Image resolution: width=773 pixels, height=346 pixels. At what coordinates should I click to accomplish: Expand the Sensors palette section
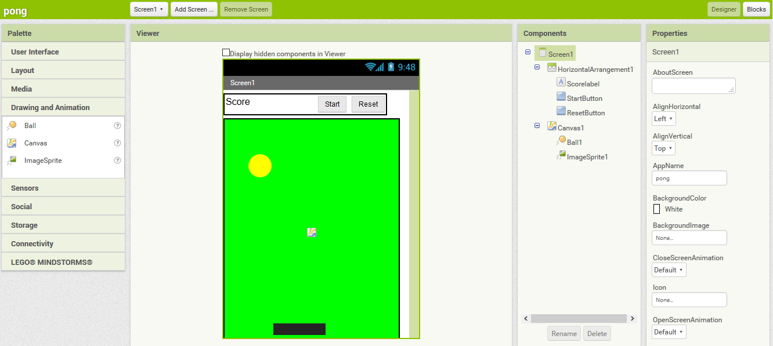coord(63,188)
